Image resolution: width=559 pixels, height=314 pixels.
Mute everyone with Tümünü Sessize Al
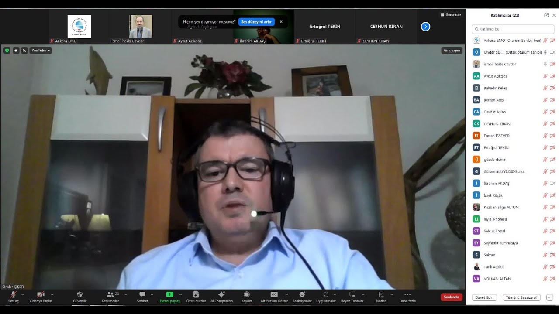tap(522, 297)
